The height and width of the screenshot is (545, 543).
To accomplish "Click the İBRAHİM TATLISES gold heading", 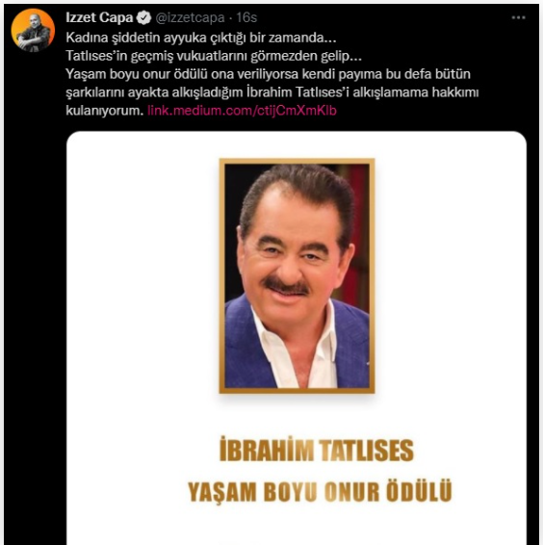I will click(x=317, y=450).
